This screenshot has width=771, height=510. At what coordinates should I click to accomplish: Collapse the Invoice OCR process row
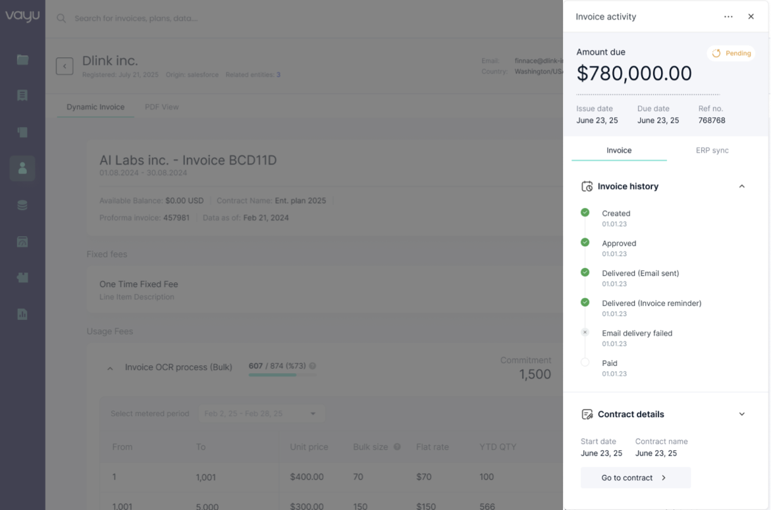pyautogui.click(x=110, y=369)
